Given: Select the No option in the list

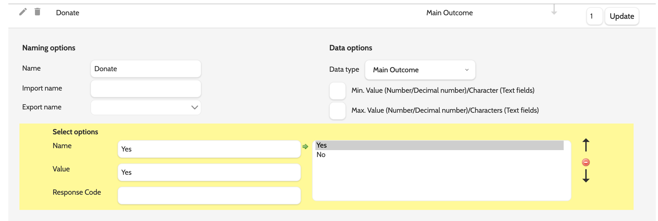Looking at the screenshot, I should click(439, 155).
